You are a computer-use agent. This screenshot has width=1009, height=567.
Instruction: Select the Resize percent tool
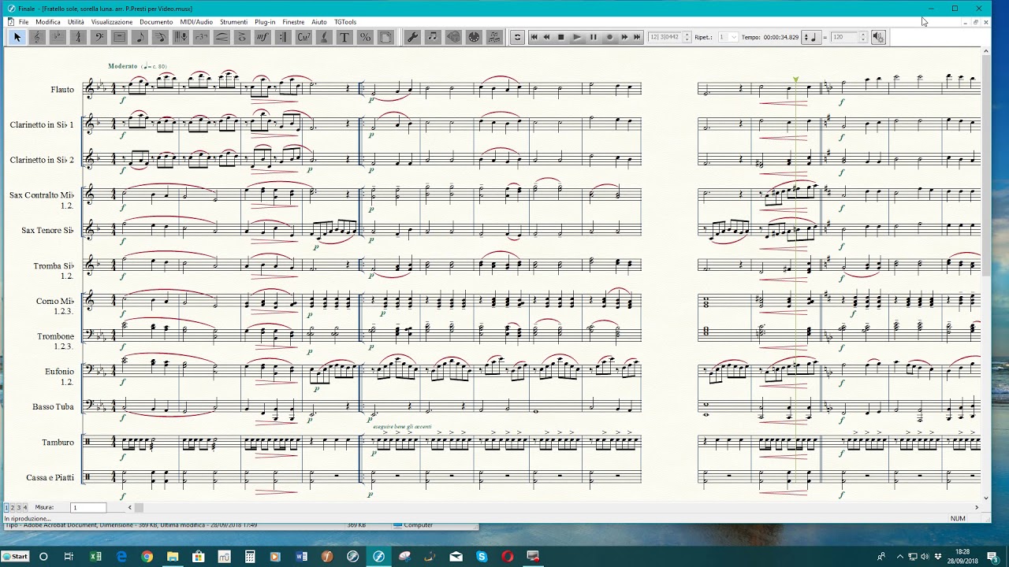point(365,37)
